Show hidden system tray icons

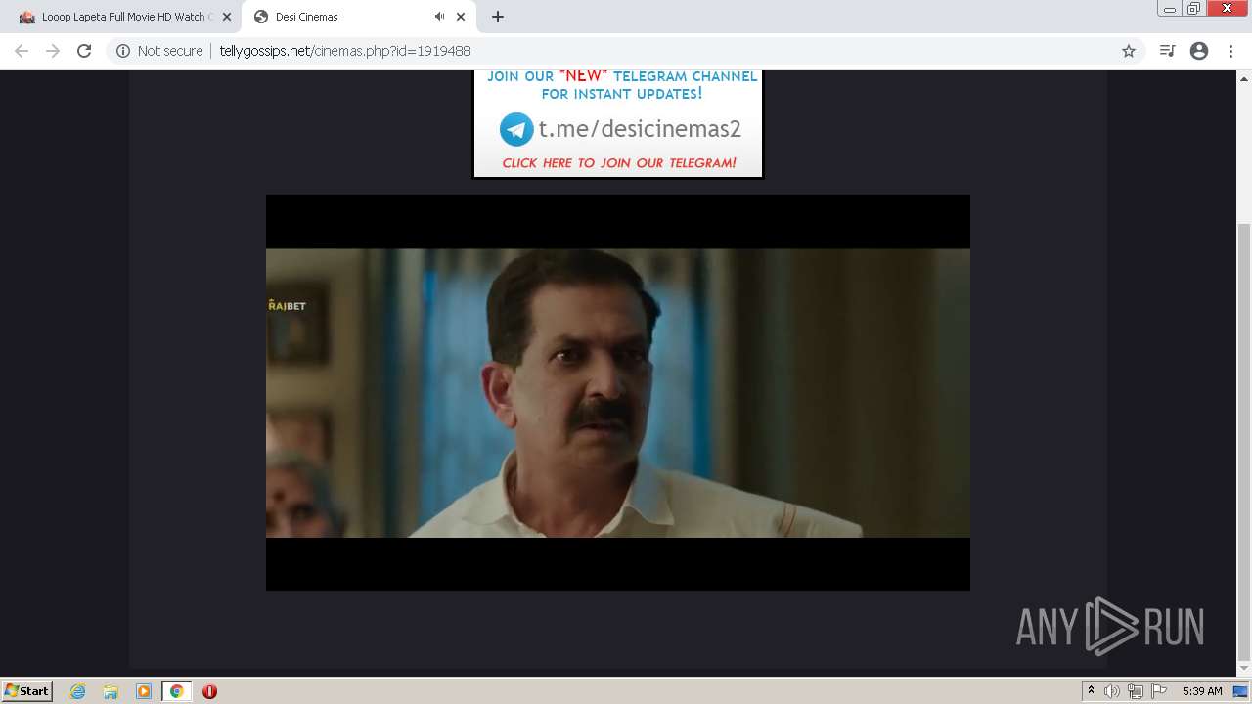(x=1091, y=691)
